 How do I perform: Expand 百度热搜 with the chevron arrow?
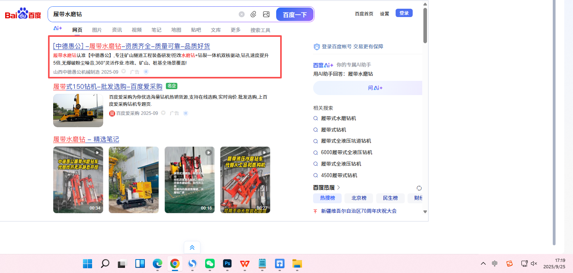point(338,187)
